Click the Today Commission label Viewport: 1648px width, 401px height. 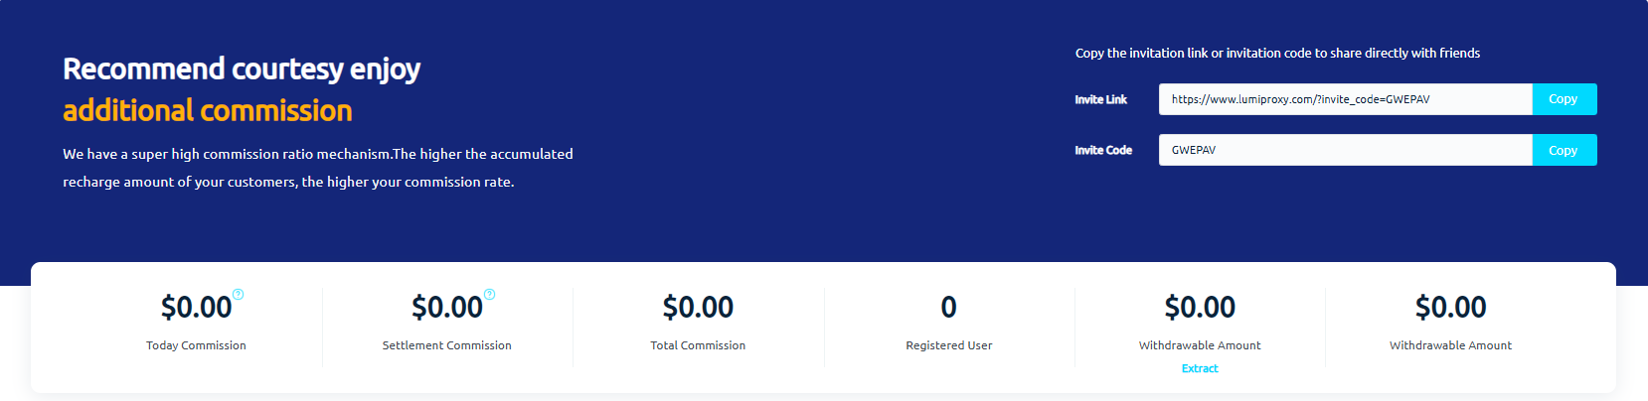tap(196, 345)
